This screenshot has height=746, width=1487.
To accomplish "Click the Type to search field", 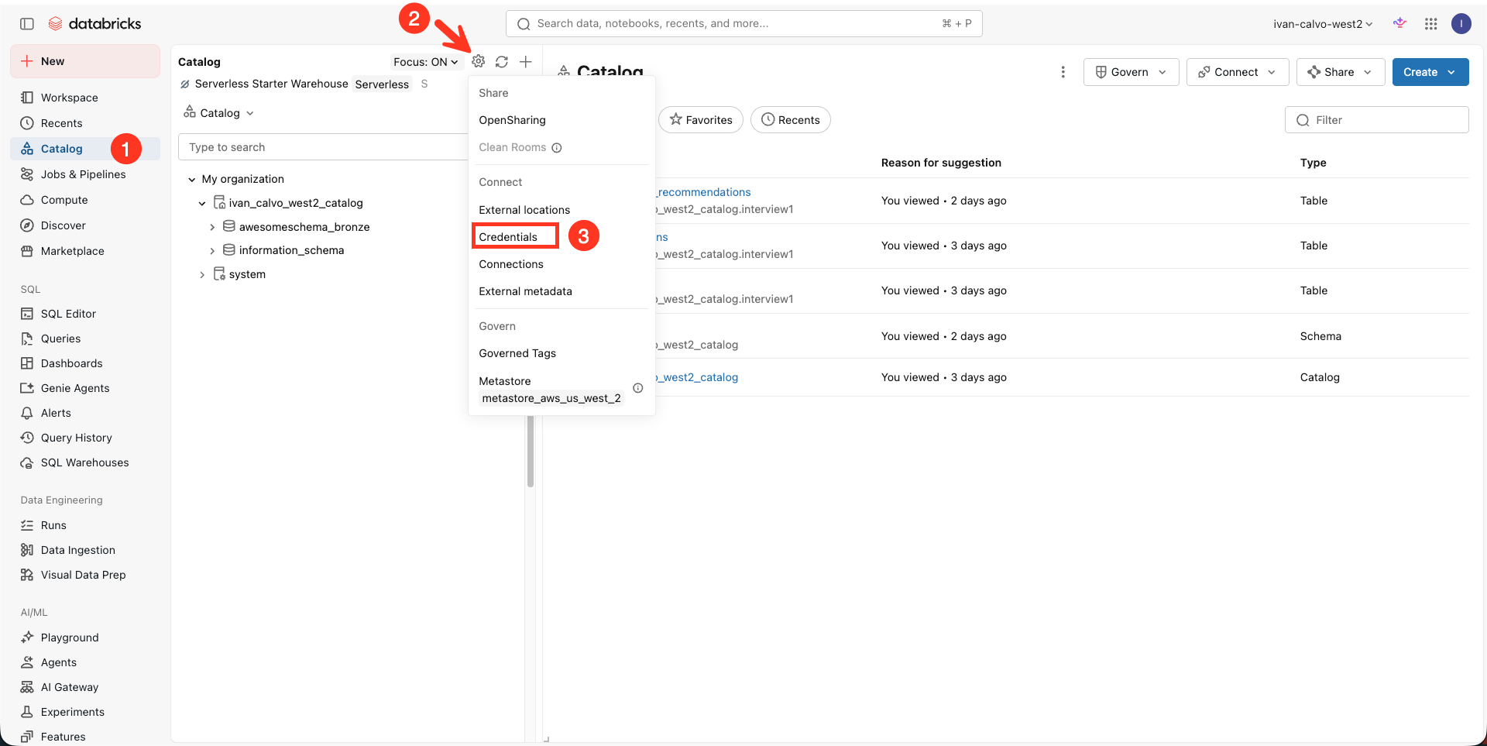I will tap(324, 147).
